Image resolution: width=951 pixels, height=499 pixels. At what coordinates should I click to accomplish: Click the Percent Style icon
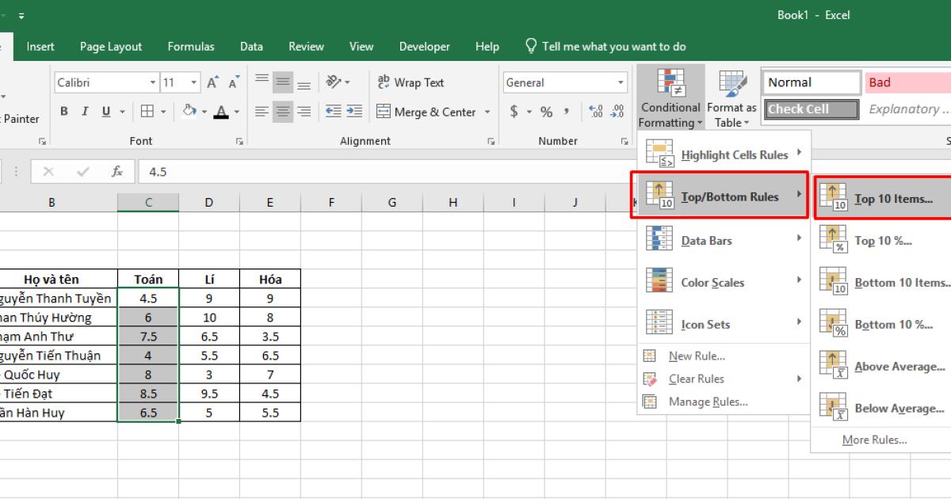point(545,112)
